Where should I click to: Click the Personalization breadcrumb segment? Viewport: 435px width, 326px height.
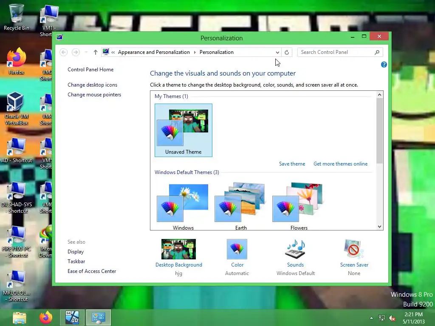[x=216, y=52]
